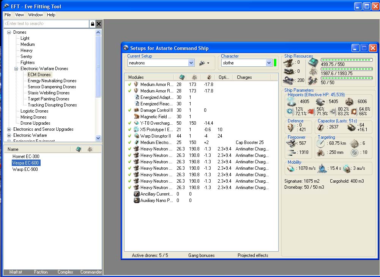Viewport: 380px width, 277px height.
Task: Open the Help menu
Action: pyautogui.click(x=51, y=15)
